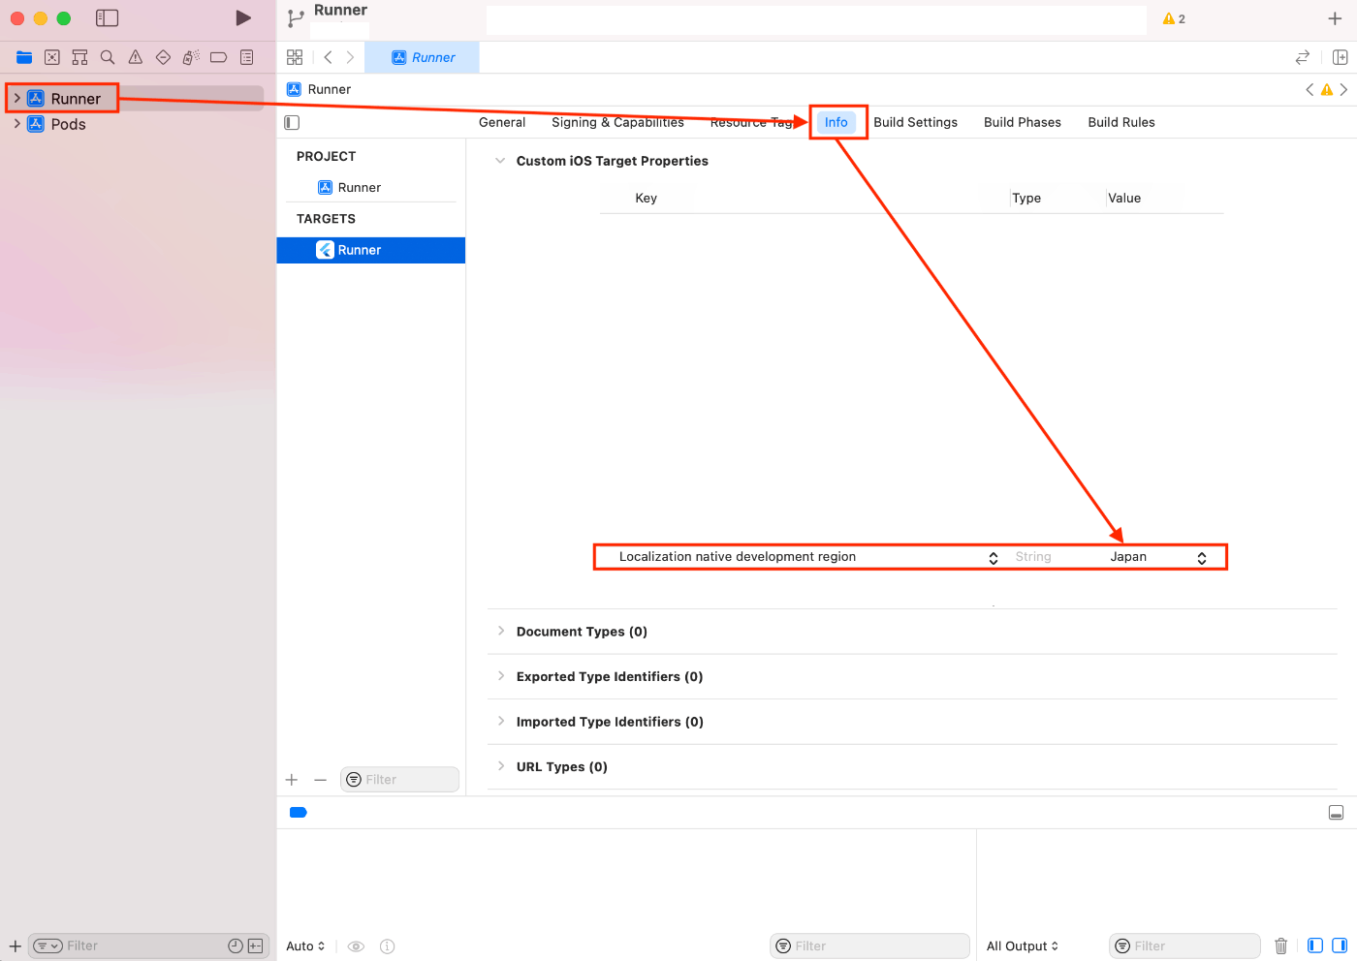1357x961 pixels.
Task: Switch to Signing & Capabilities tab
Action: (x=617, y=122)
